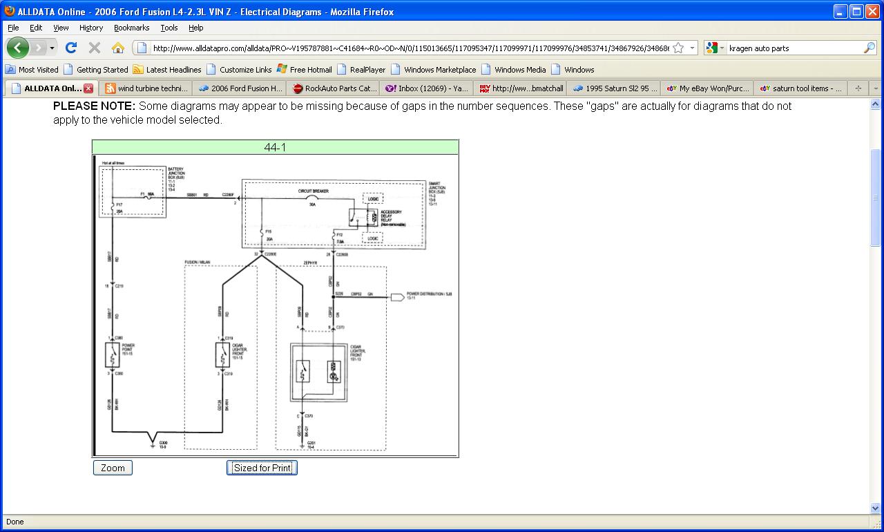Click the Stop loading icon
This screenshot has width=884, height=532.
[95, 48]
